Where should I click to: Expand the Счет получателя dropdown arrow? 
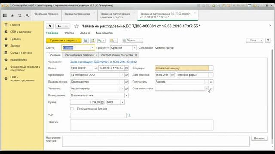point(207,89)
